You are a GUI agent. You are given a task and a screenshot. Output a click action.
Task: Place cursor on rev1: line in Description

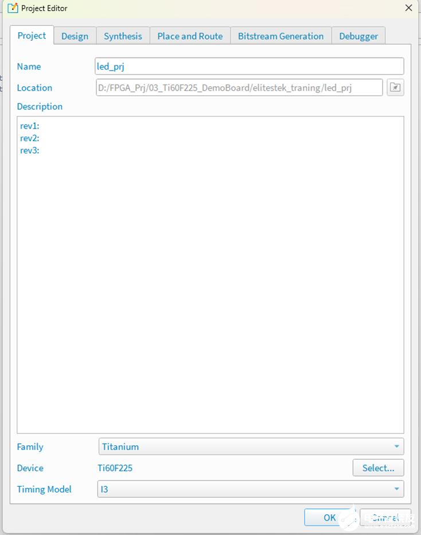pos(30,126)
